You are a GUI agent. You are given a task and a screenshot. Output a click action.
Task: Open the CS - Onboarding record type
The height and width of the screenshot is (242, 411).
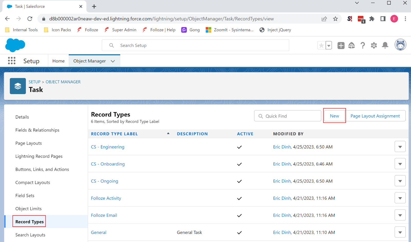click(108, 164)
